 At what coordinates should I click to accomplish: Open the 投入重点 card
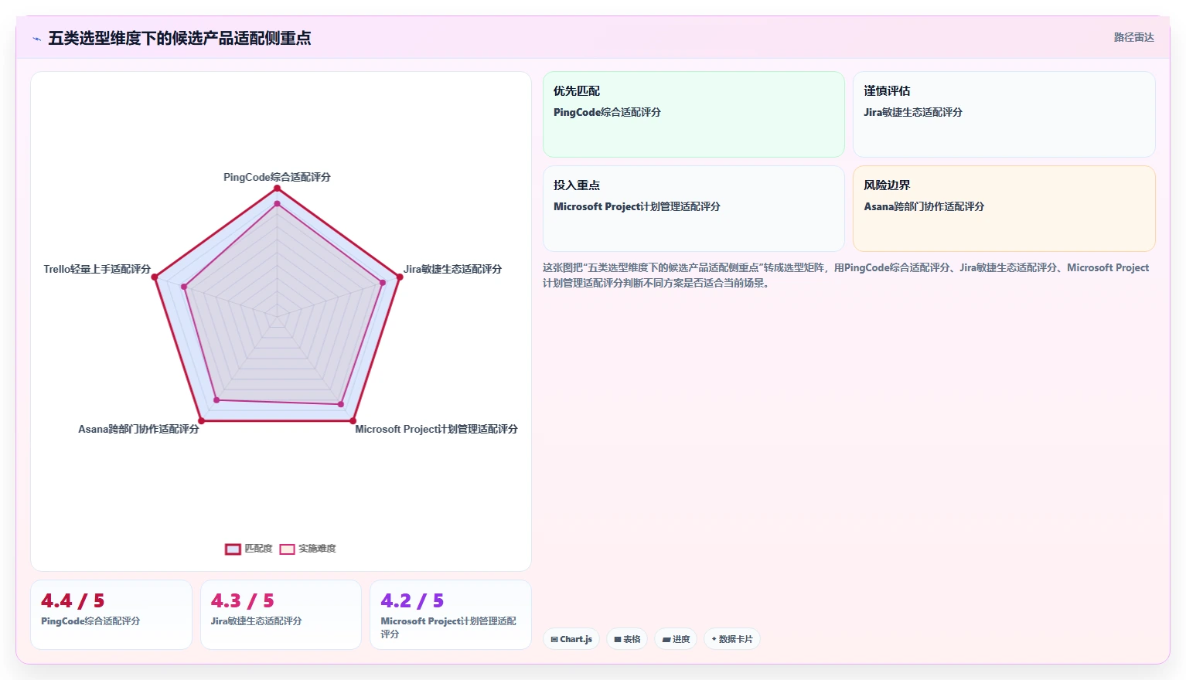[694, 209]
